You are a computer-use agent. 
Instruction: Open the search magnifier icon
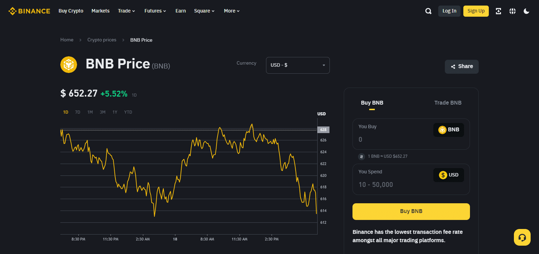tap(428, 11)
